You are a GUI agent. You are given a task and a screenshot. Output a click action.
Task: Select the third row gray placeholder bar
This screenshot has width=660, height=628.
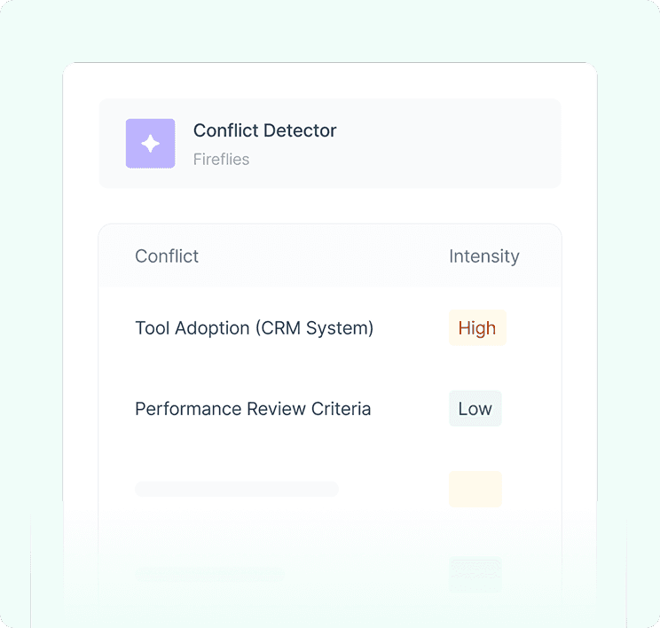[237, 489]
